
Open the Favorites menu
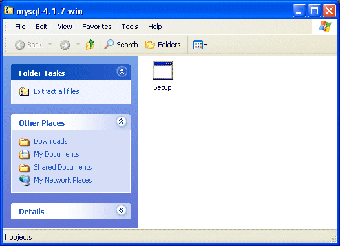[x=97, y=27]
